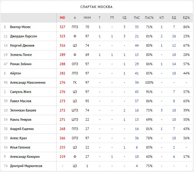
Task: Click Мозес's duel success 86%
Action: [187, 27]
